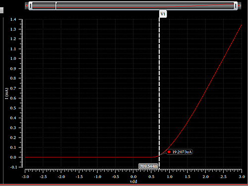Click the 0.0 tick label on x-axis
This screenshot has width=248, height=186.
click(133, 177)
